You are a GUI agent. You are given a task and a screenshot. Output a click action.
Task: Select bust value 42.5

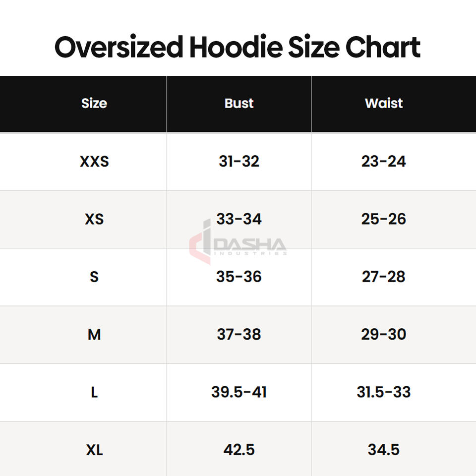point(239,450)
